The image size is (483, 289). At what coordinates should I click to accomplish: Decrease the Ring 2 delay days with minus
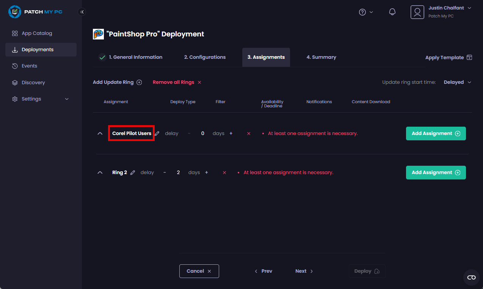coord(165,173)
